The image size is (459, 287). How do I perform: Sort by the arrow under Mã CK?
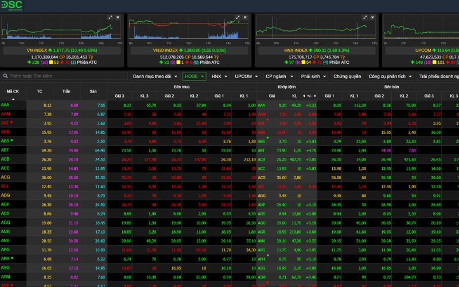[13, 99]
